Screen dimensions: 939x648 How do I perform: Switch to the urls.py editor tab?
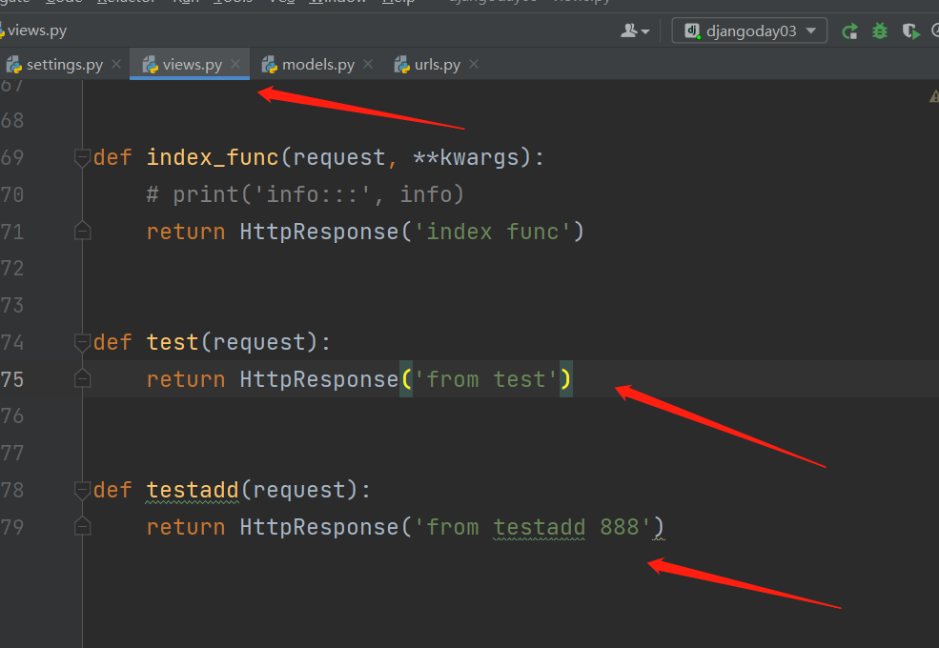(438, 64)
